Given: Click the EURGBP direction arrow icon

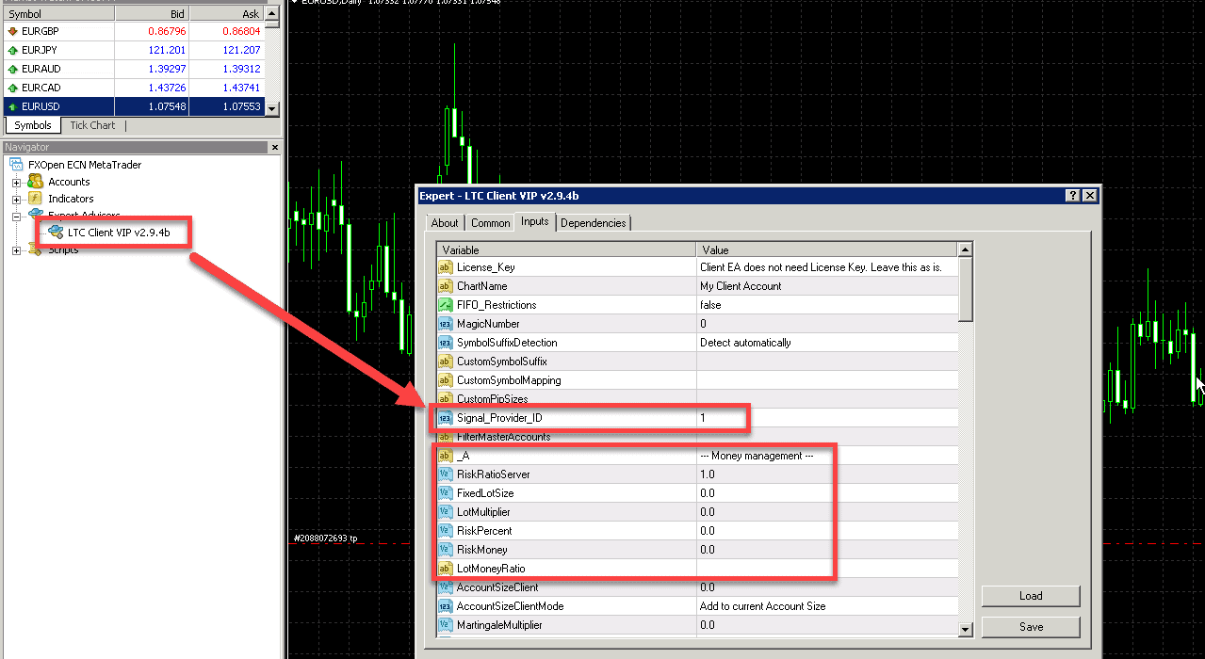Looking at the screenshot, I should [x=12, y=31].
